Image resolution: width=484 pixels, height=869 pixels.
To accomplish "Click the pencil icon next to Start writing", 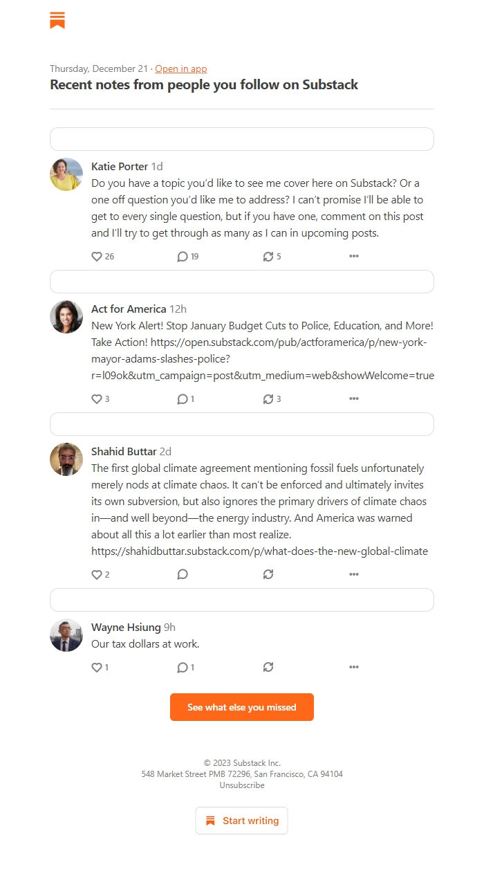I will (210, 821).
